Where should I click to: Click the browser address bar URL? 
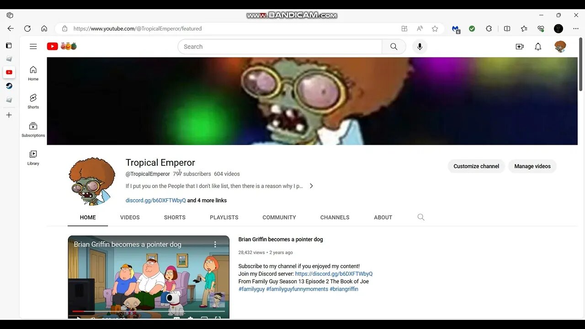click(138, 28)
